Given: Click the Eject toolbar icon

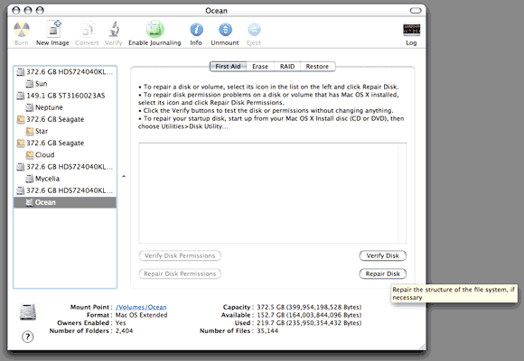Looking at the screenshot, I should 254,30.
